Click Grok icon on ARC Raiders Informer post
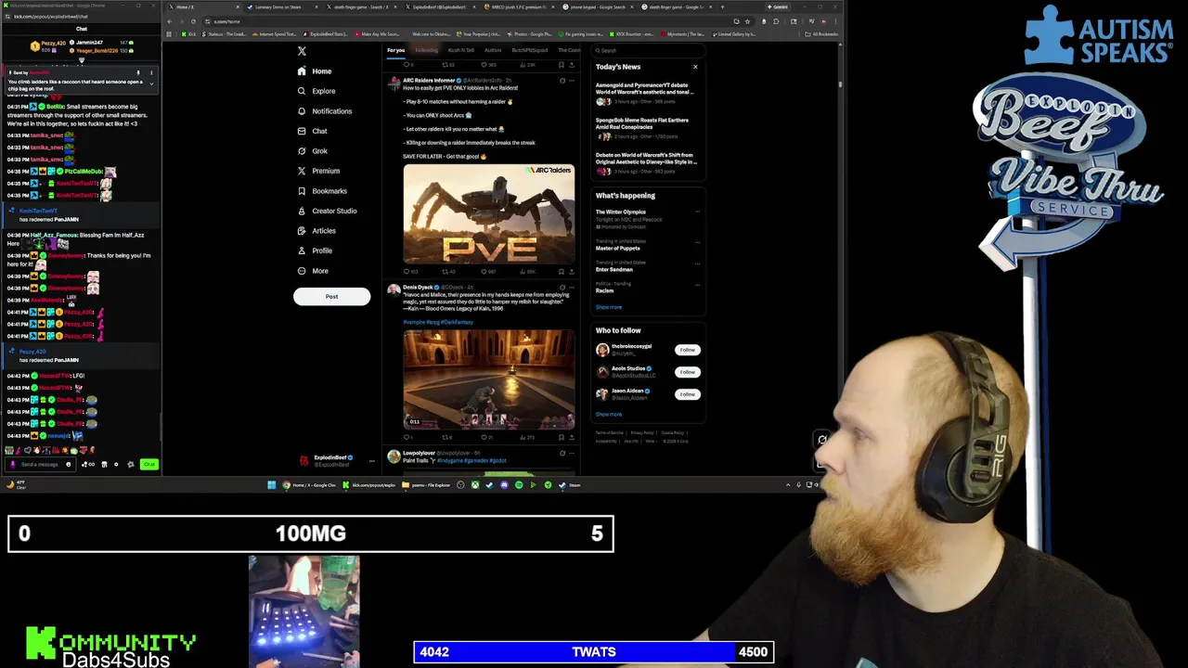 (562, 81)
